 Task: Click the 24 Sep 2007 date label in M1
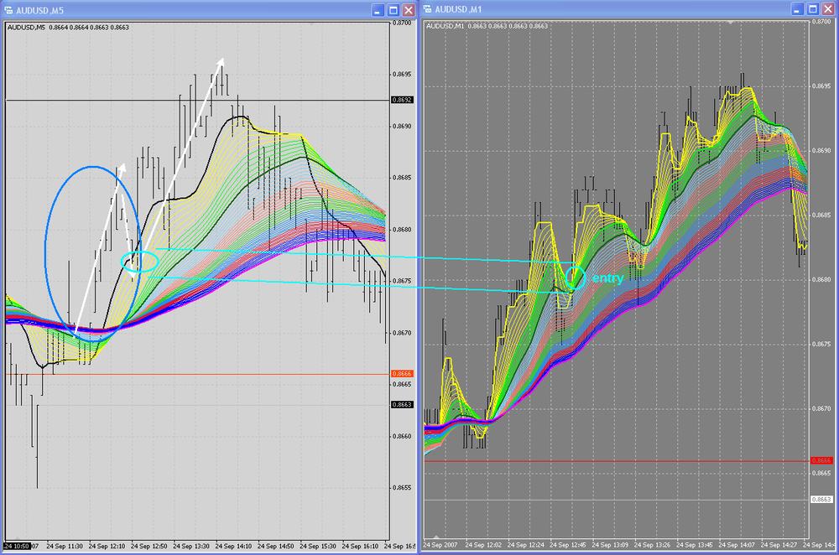click(440, 545)
